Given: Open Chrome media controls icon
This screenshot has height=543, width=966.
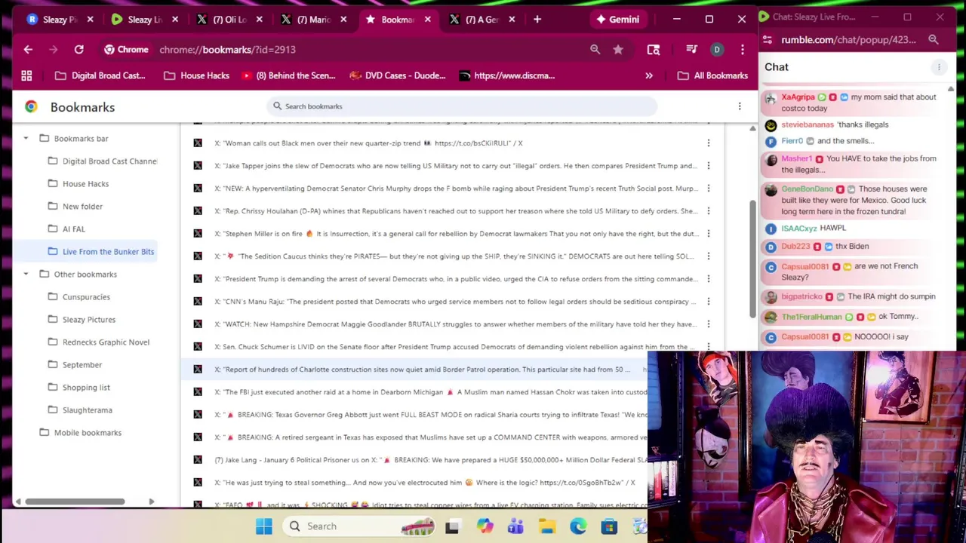Looking at the screenshot, I should (691, 50).
